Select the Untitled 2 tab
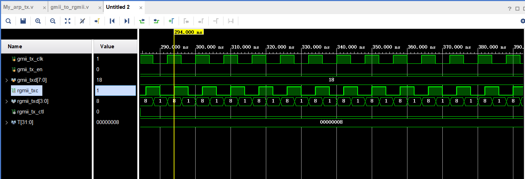The image size is (525, 179). pyautogui.click(x=118, y=7)
